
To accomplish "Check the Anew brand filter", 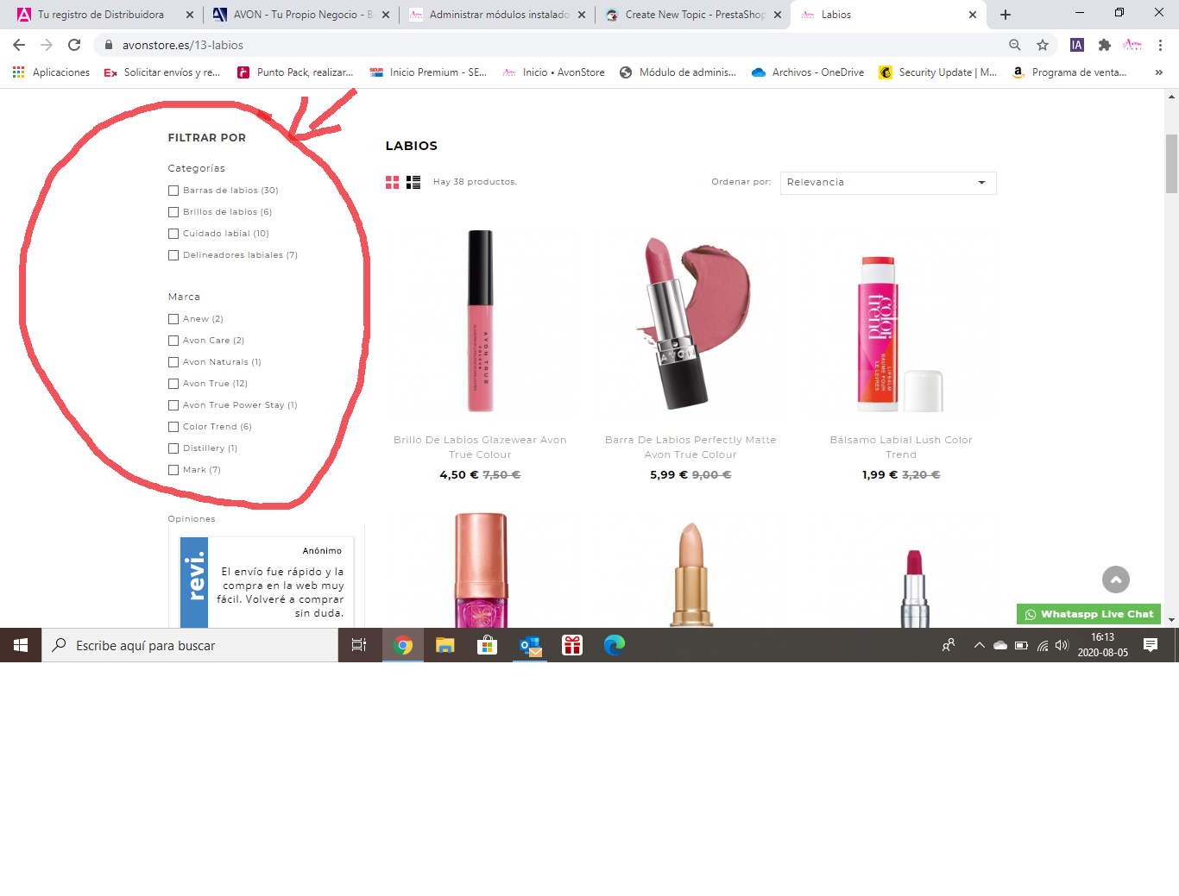I will (173, 319).
